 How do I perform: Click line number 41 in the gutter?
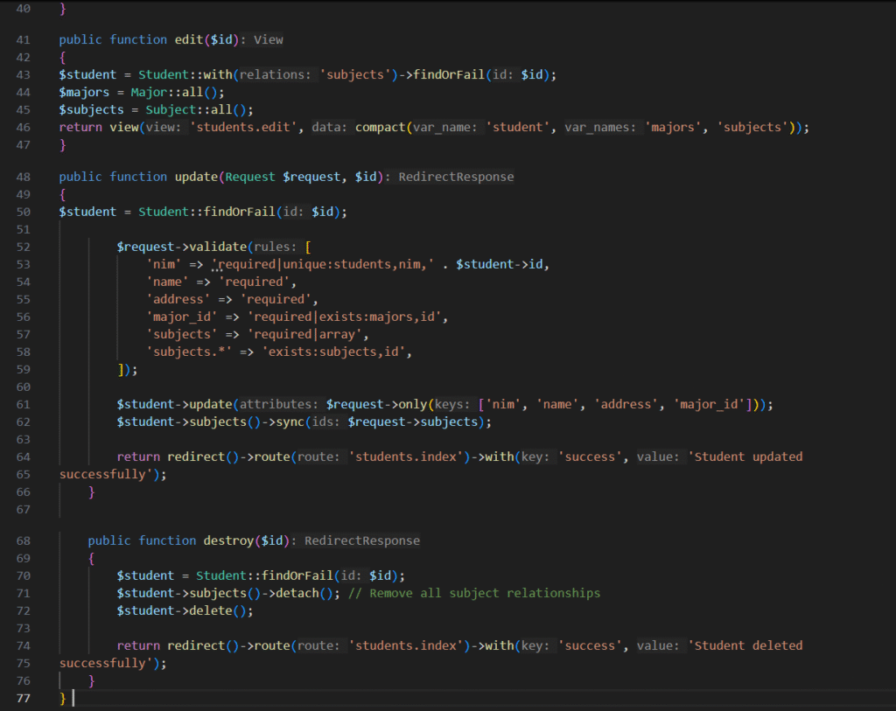click(23, 40)
